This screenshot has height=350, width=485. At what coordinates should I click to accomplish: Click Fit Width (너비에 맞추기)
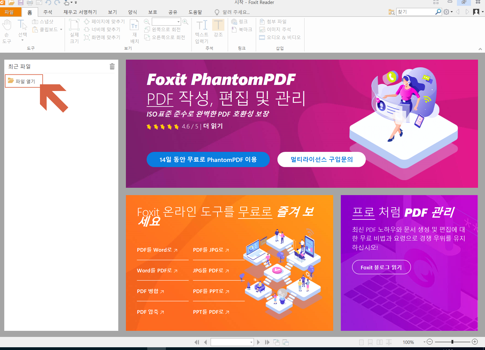coord(102,30)
